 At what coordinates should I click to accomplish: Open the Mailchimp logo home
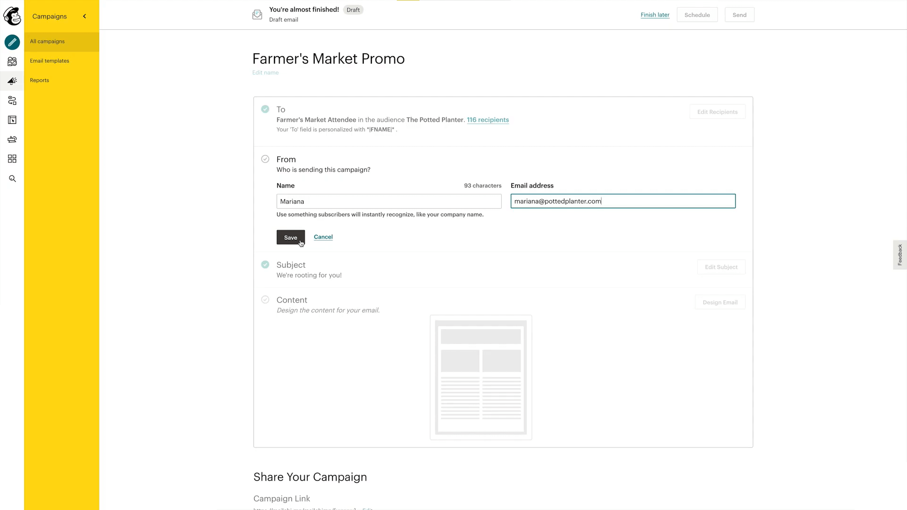pos(12,16)
